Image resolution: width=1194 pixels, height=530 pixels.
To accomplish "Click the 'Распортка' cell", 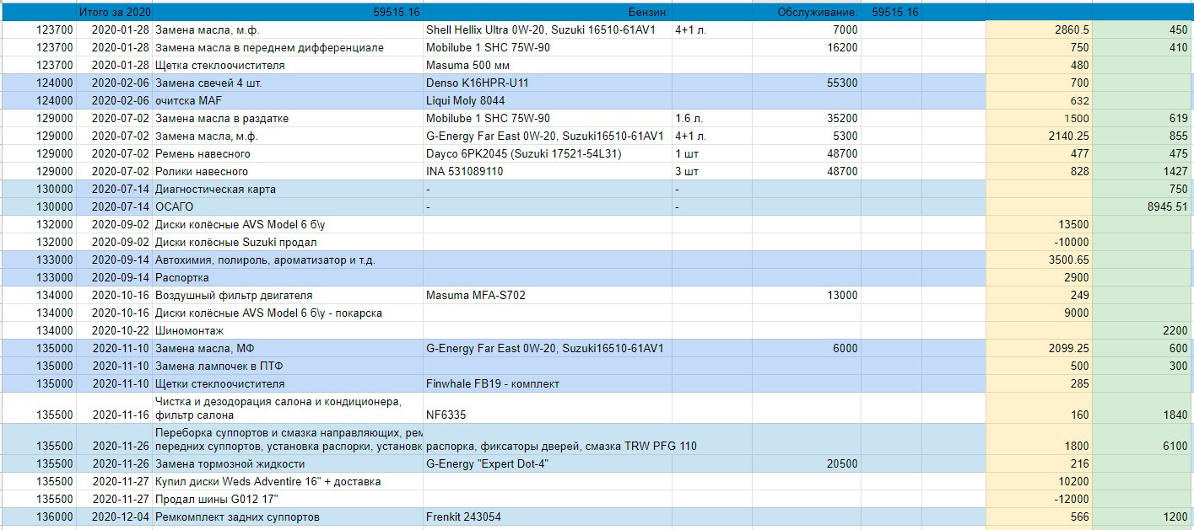I will [x=288, y=278].
